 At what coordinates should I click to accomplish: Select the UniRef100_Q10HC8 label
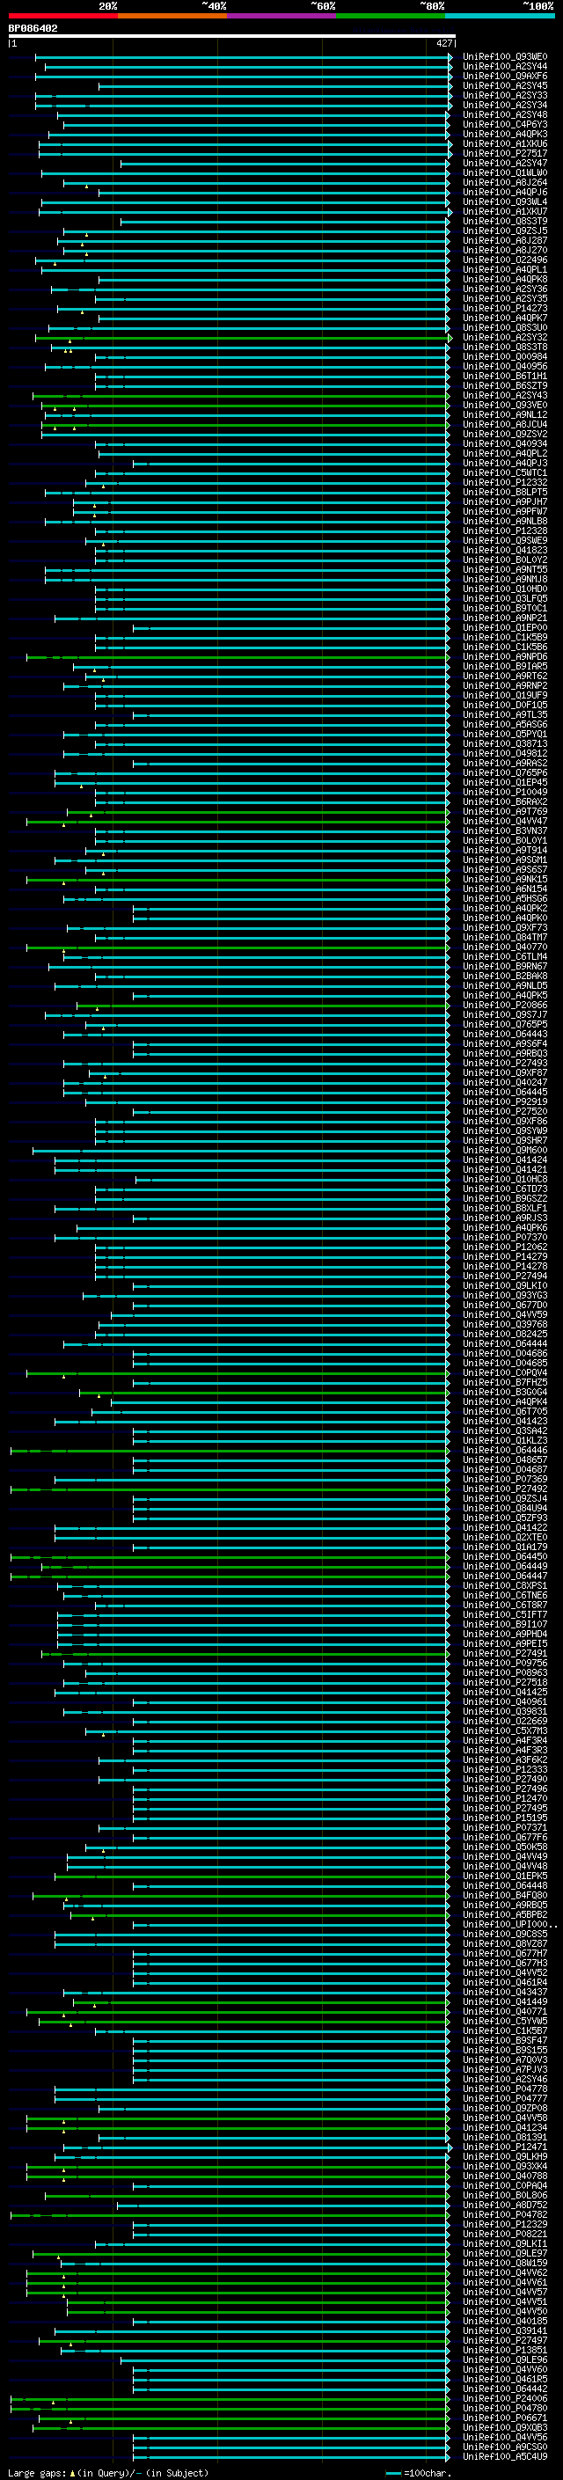pos(505,1181)
